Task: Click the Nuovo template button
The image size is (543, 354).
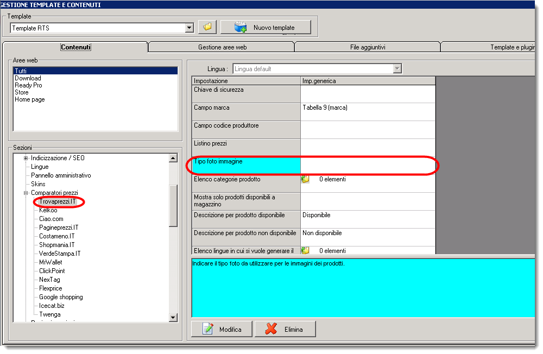Action: (x=266, y=27)
